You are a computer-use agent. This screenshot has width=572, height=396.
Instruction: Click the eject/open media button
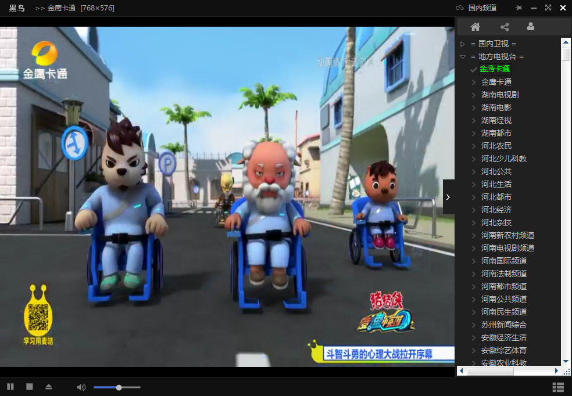pyautogui.click(x=48, y=387)
